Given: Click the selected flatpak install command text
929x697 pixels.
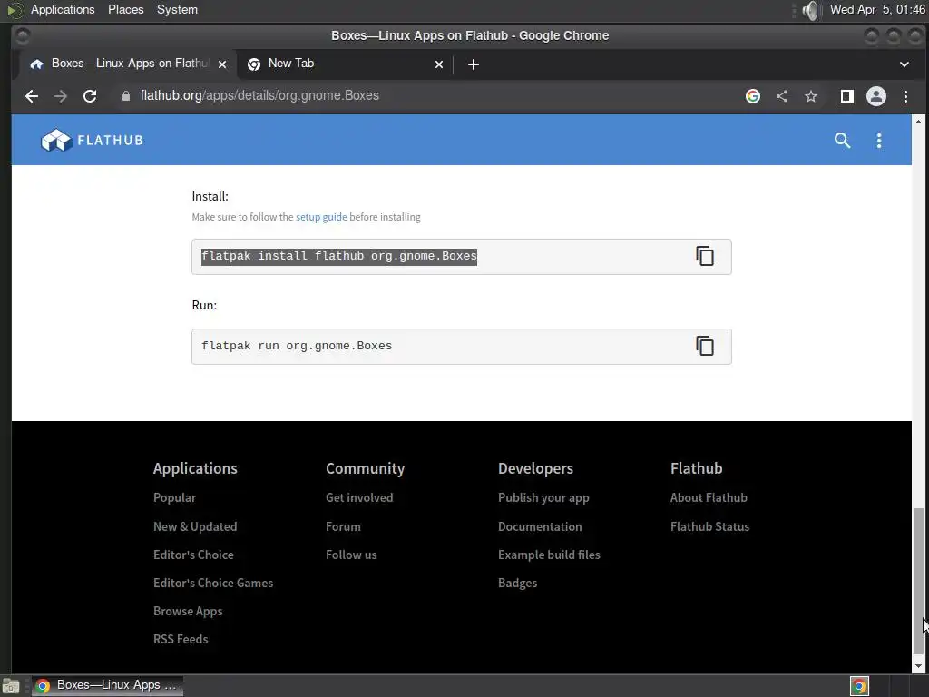Looking at the screenshot, I should (x=339, y=256).
